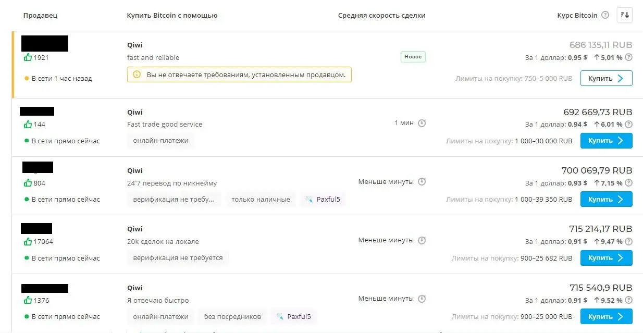Click Купить for the 686 135,11 RUB offer
643x333 pixels.
pyautogui.click(x=607, y=78)
